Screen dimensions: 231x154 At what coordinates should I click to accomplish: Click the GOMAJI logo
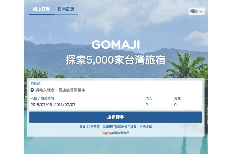coord(116,45)
